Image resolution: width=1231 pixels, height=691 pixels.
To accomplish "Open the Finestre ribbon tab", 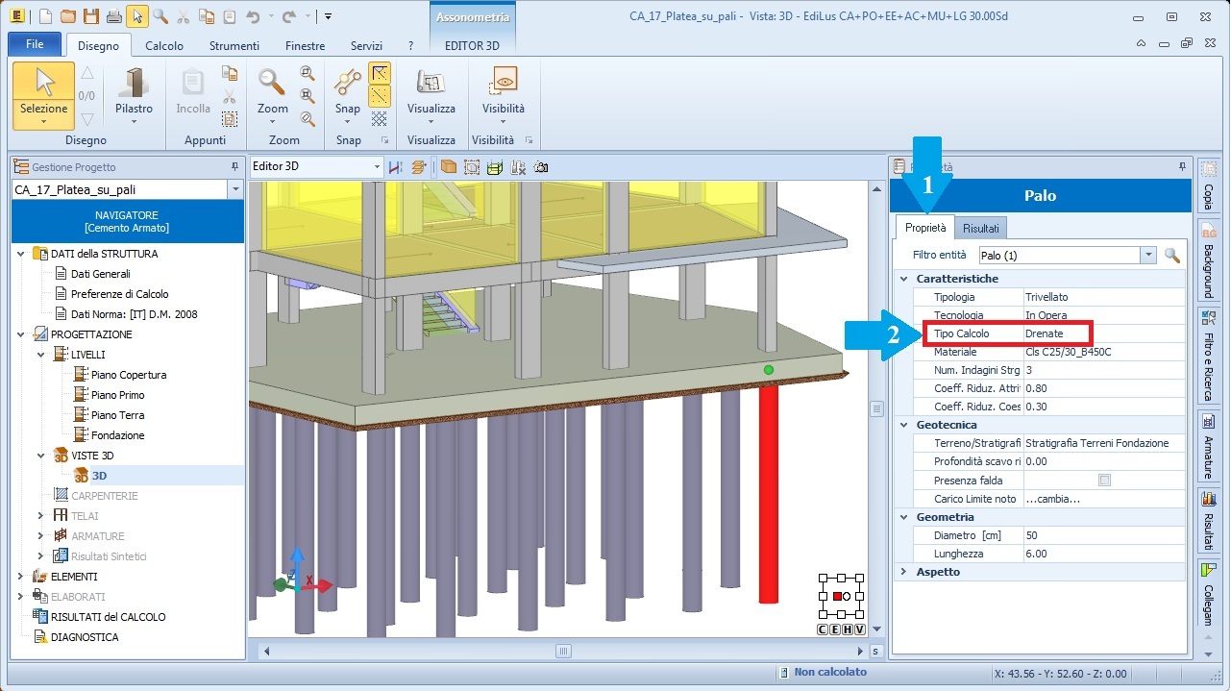I will coord(305,45).
